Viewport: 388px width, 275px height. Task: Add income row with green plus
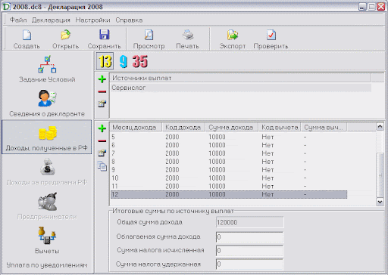(x=102, y=128)
